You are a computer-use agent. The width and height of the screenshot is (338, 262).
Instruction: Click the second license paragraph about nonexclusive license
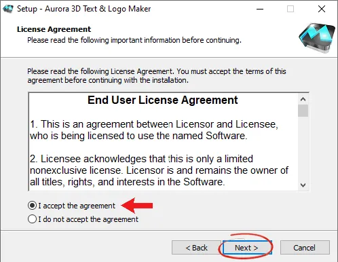tap(159, 170)
